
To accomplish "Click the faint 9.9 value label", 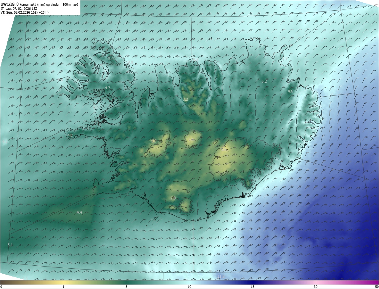I will [x=285, y=59].
